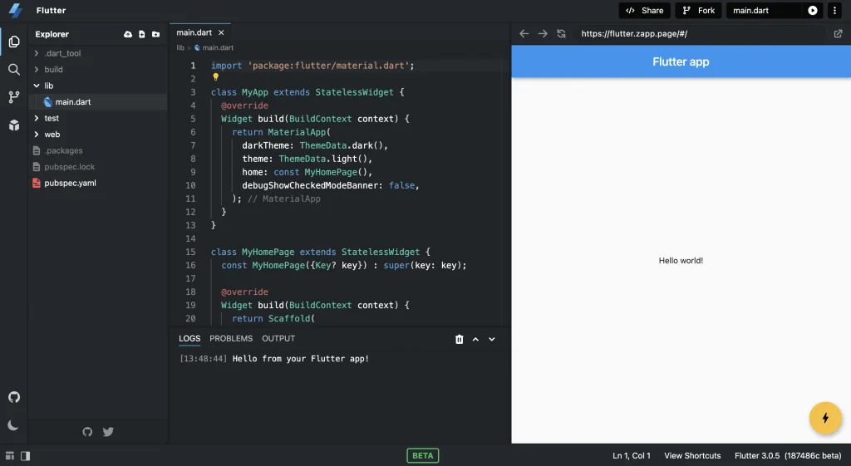
Task: Collapse logs panel with down chevron
Action: (x=492, y=339)
